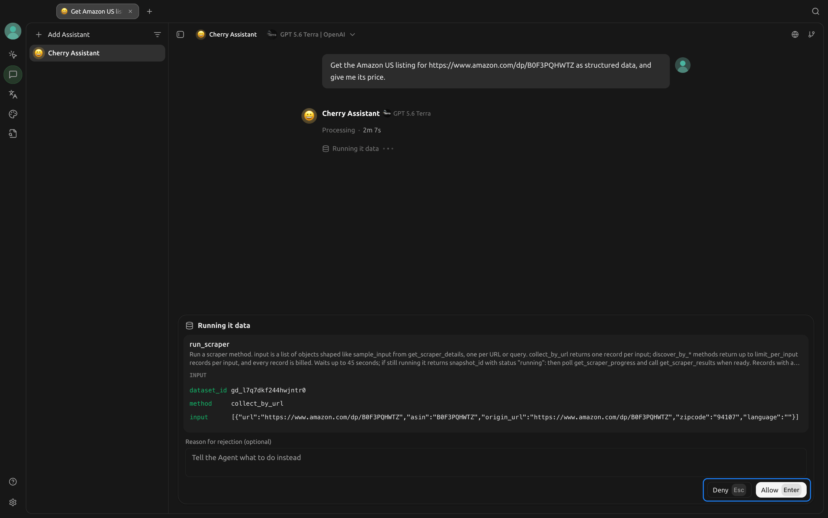Click the branch icon in chat header

coord(812,34)
